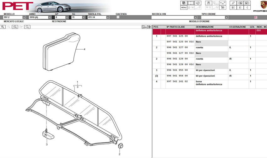Select part number 996 561 955 00
This screenshot has height=158, width=267.
[x=177, y=70]
